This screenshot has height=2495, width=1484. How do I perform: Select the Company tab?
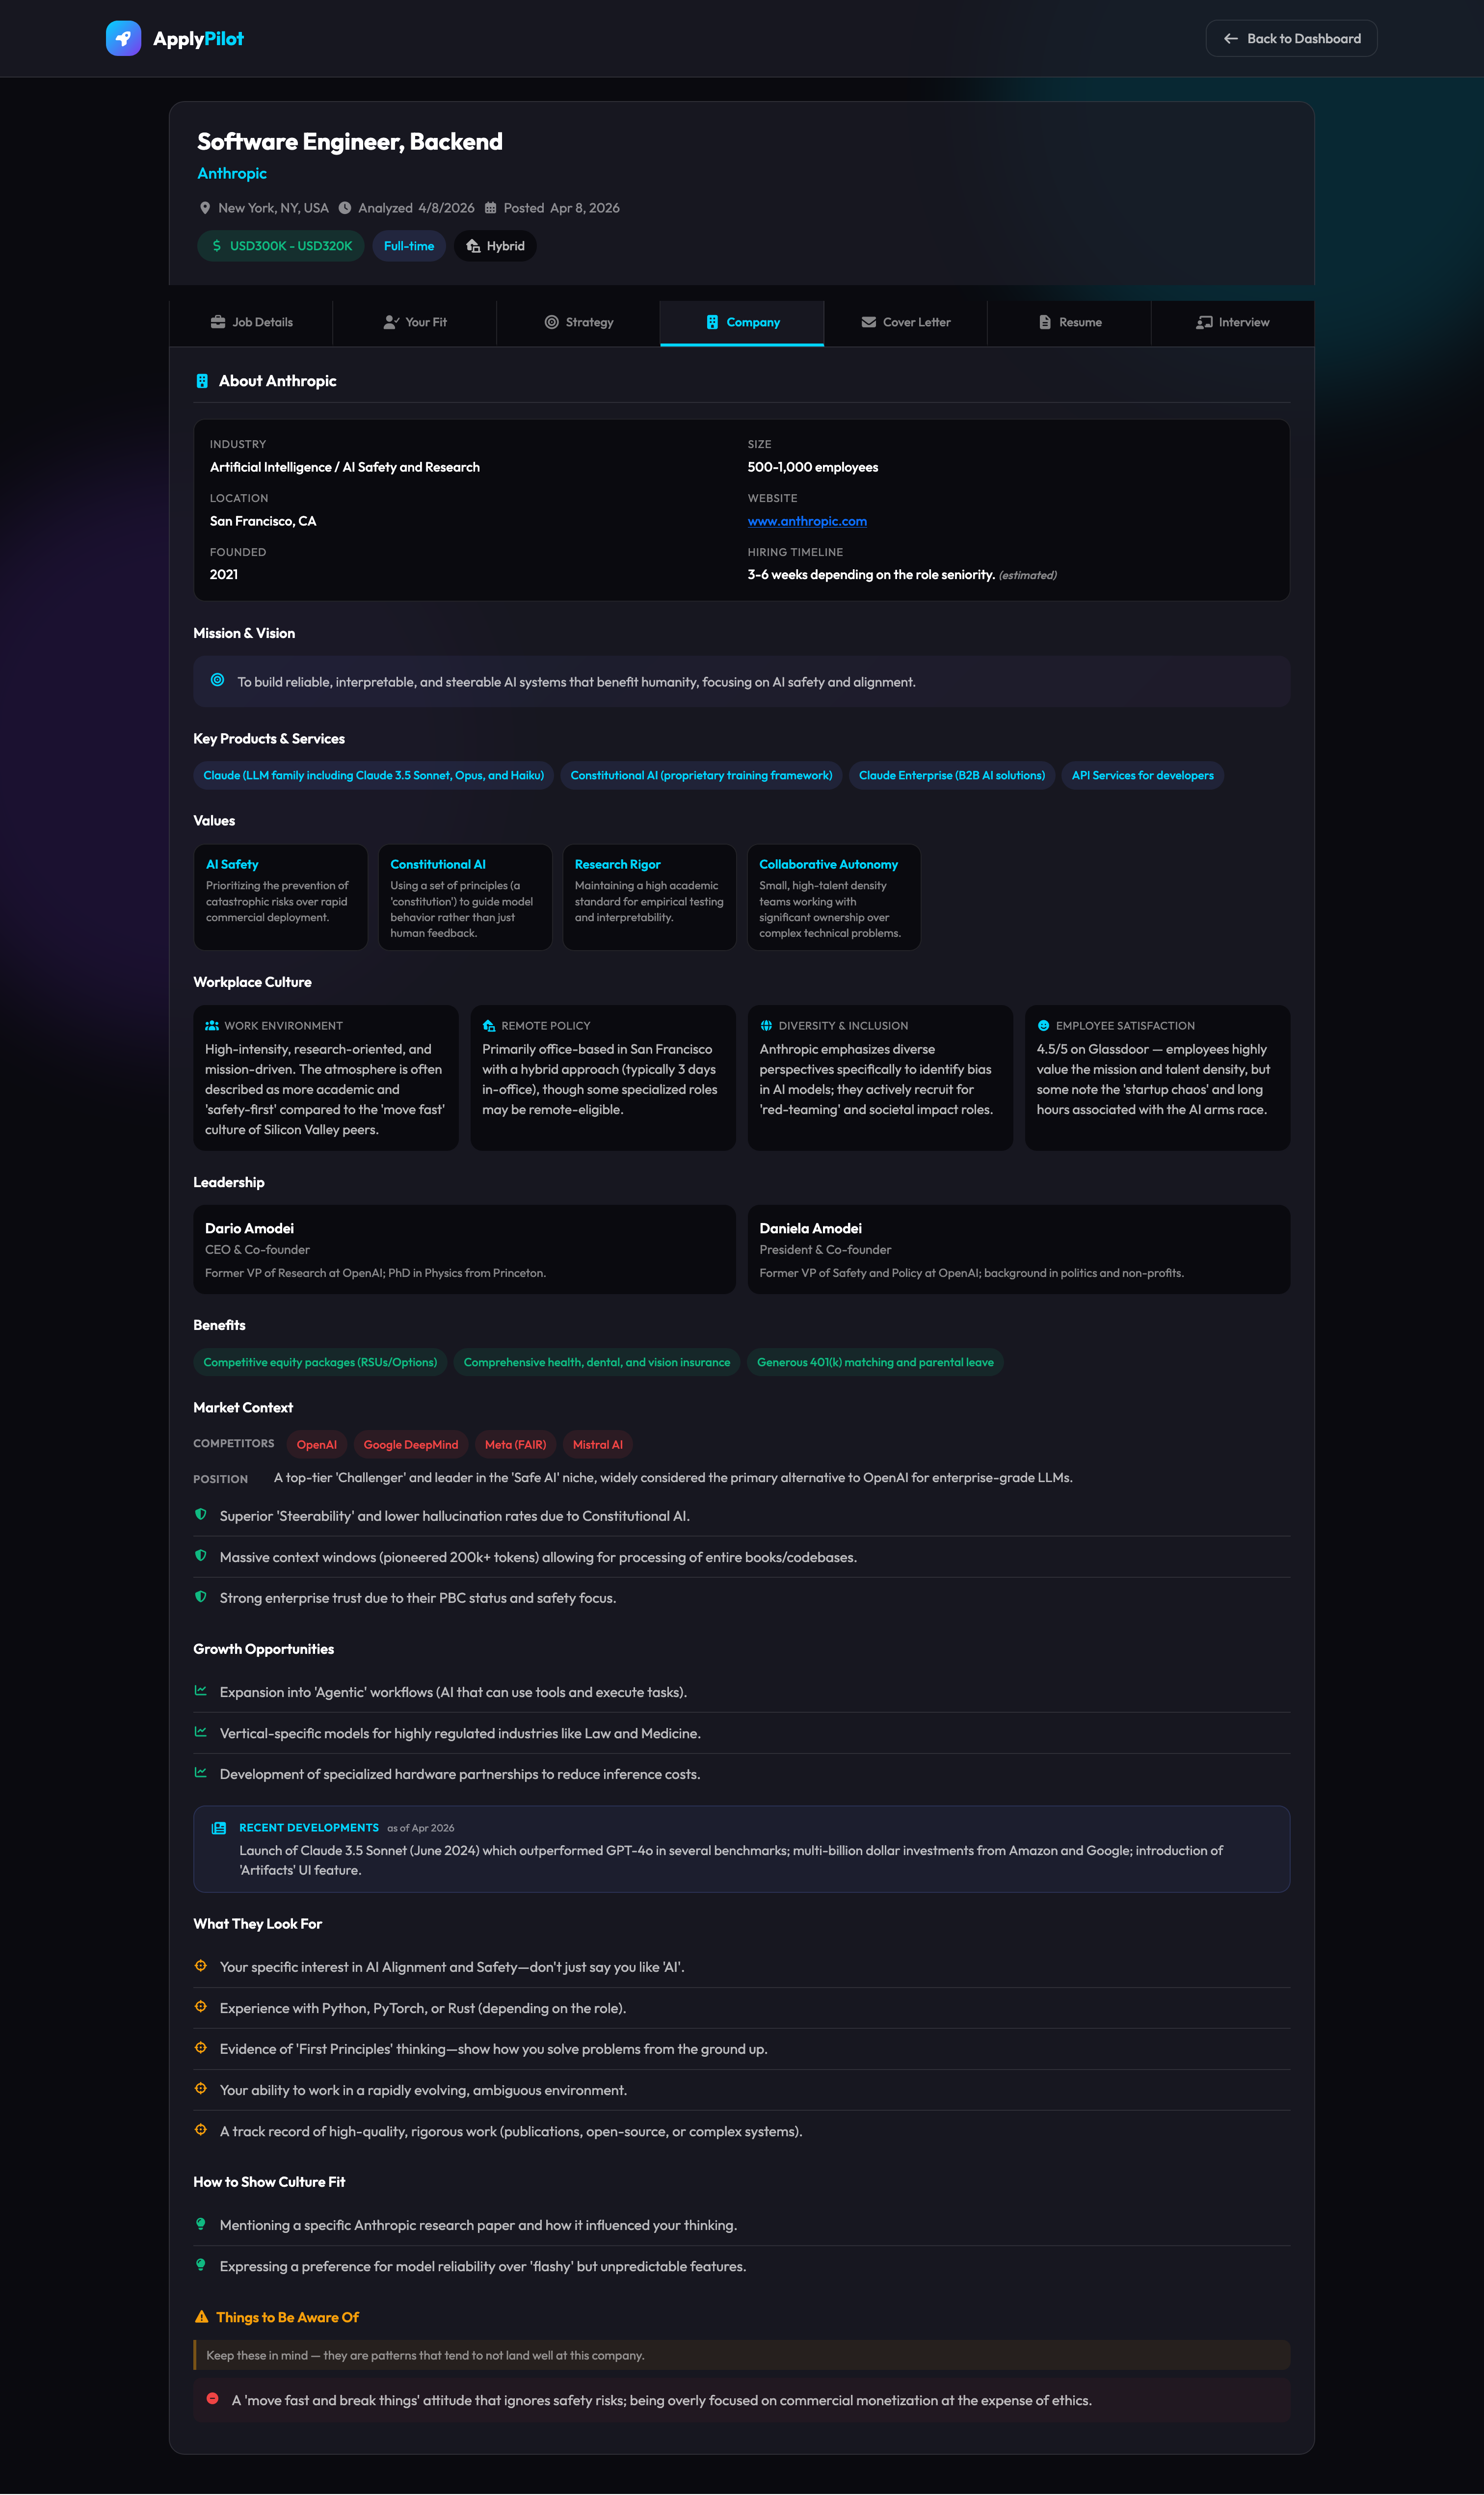(x=742, y=322)
